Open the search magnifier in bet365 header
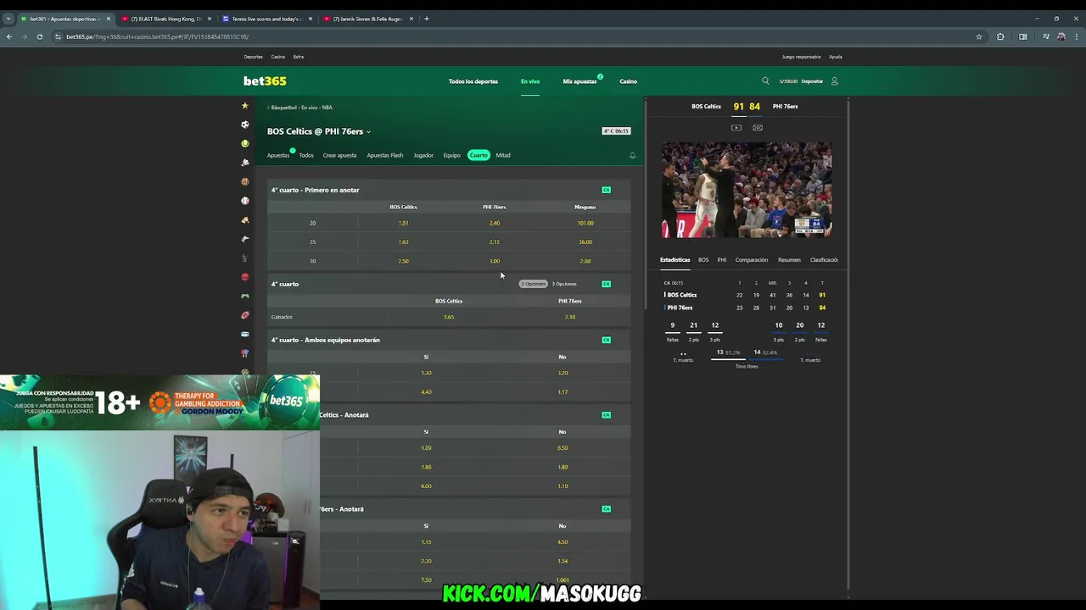1086x610 pixels. tap(765, 81)
